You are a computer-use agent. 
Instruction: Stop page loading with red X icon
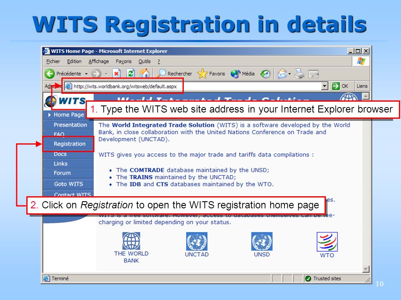coord(116,74)
